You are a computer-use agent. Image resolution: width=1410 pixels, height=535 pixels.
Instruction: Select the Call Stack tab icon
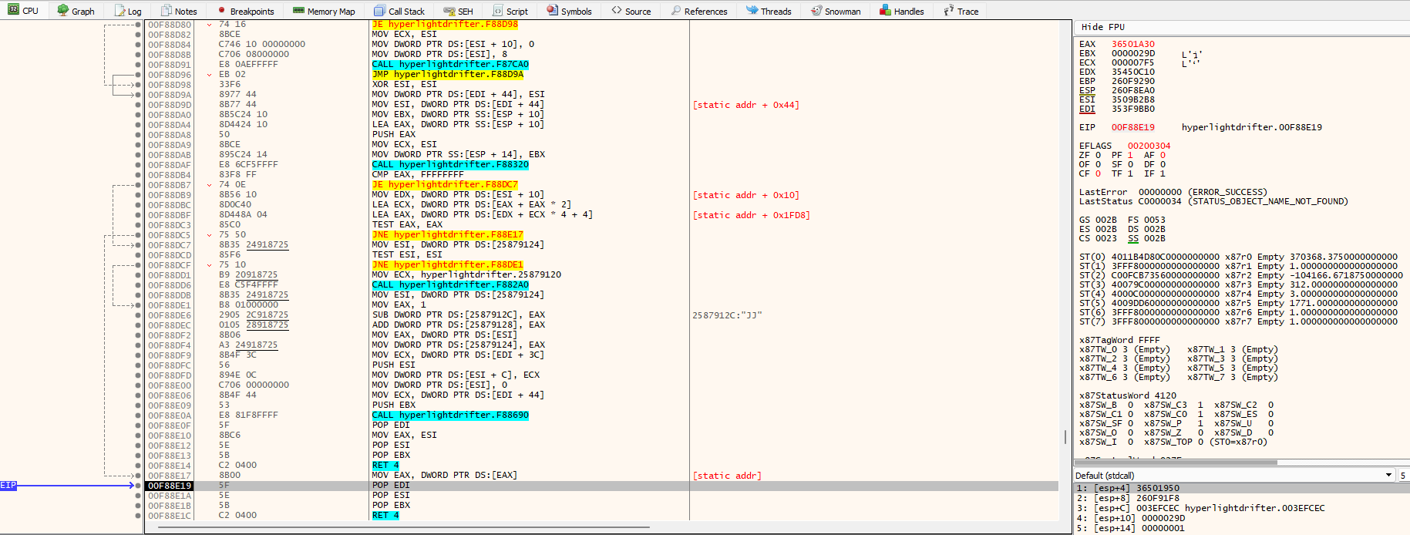(x=379, y=11)
